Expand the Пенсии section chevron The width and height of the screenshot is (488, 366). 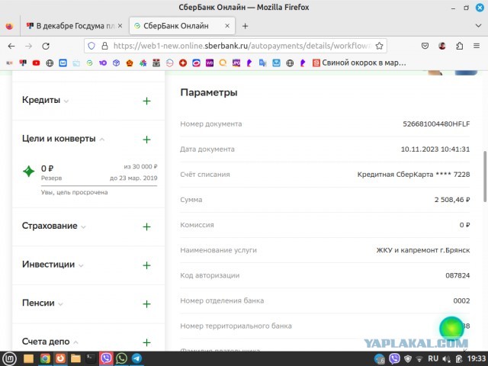[60, 303]
